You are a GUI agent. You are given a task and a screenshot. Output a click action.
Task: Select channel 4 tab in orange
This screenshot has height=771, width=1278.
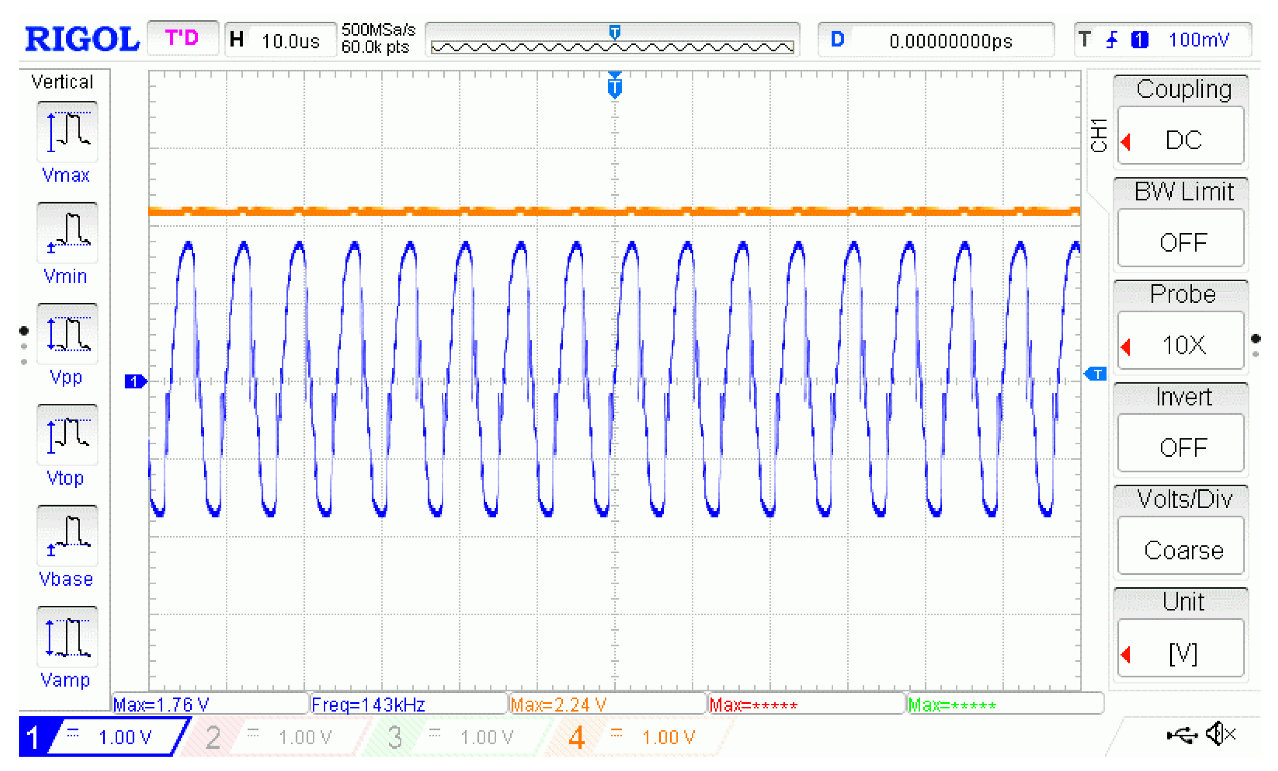coord(640,737)
